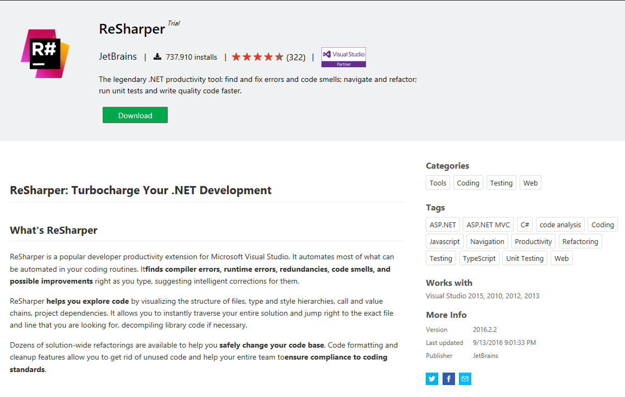Click the Categories heading
The height and width of the screenshot is (397, 625).
coord(447,165)
